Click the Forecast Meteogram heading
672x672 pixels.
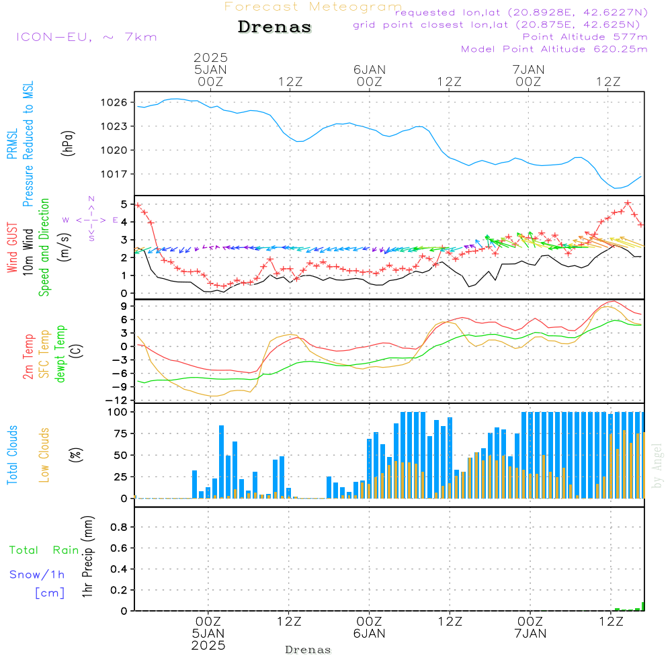(313, 7)
